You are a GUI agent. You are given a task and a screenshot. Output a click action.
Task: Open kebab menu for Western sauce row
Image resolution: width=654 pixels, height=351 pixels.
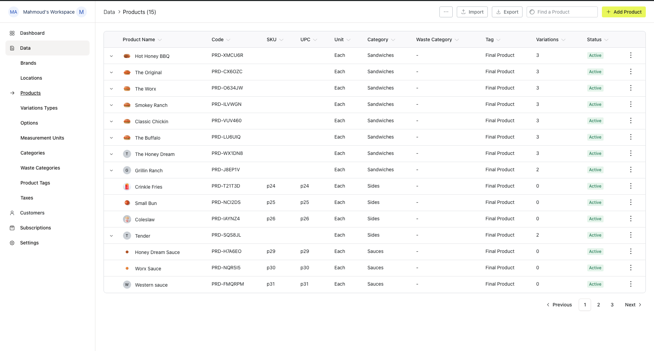(630, 284)
